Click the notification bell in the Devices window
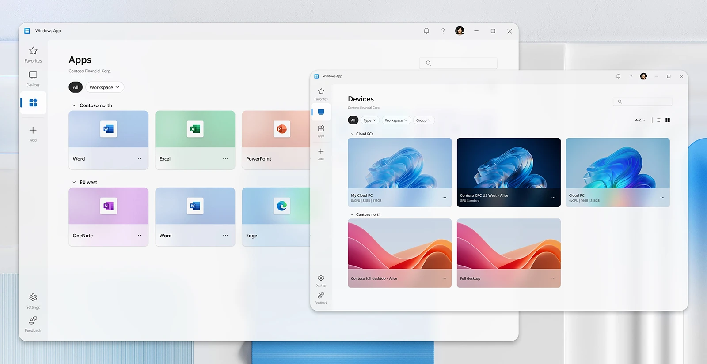This screenshot has height=364, width=707. click(x=619, y=76)
